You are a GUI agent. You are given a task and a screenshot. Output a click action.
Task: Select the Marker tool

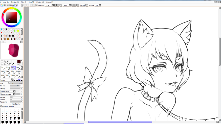[3, 72]
